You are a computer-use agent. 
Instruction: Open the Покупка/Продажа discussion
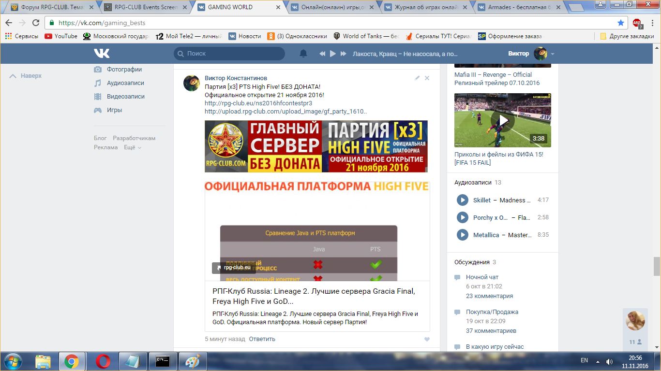[x=492, y=312]
